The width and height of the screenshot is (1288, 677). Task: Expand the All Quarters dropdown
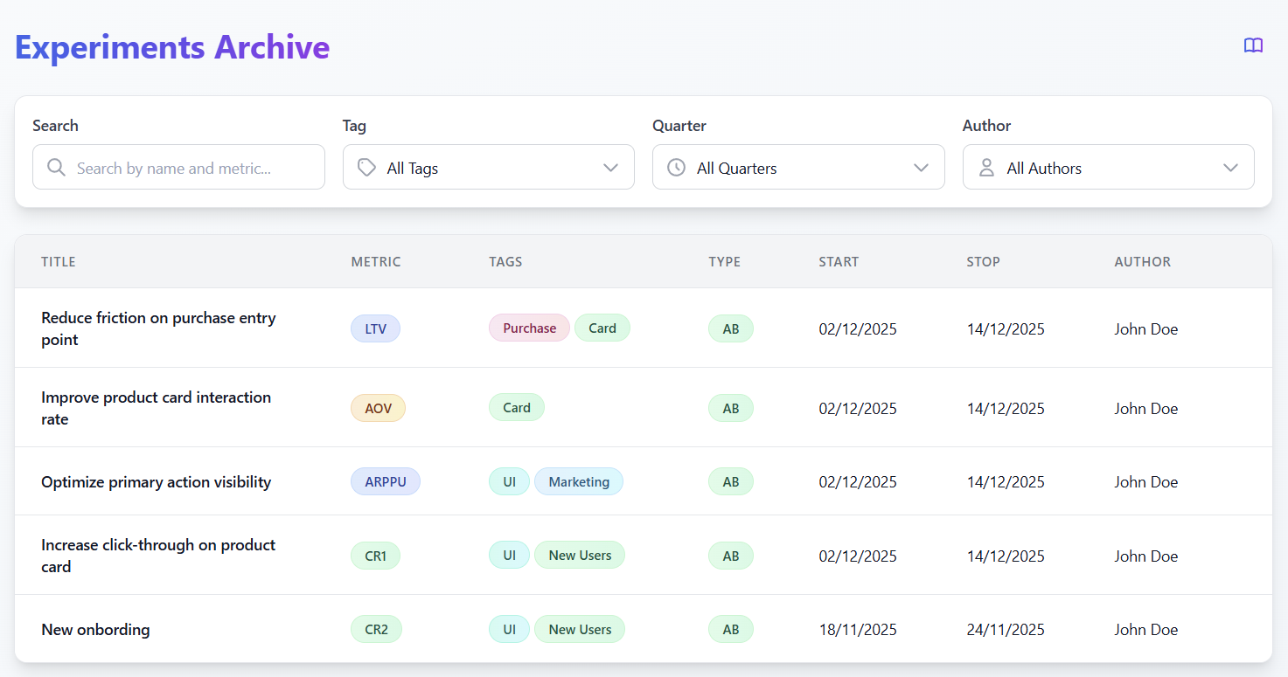click(x=797, y=168)
